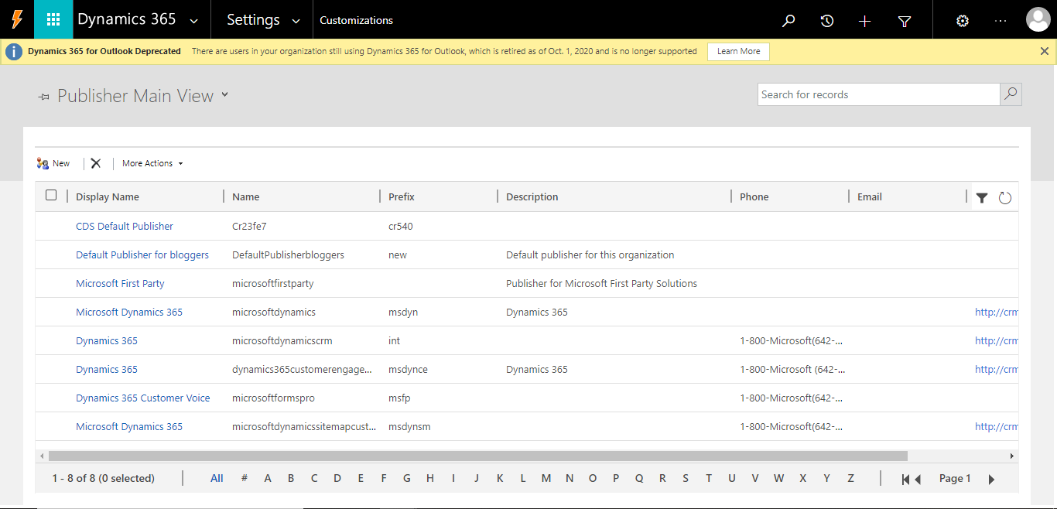Go to previous page arrow

pos(918,480)
